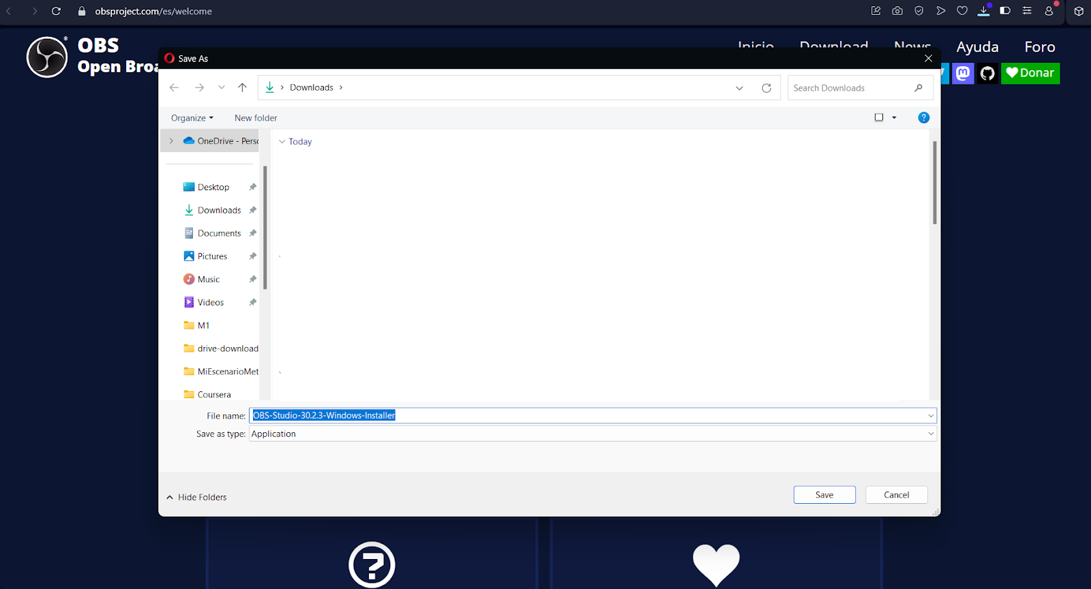Open Videos in navigation pane
The height and width of the screenshot is (589, 1091).
tap(210, 302)
